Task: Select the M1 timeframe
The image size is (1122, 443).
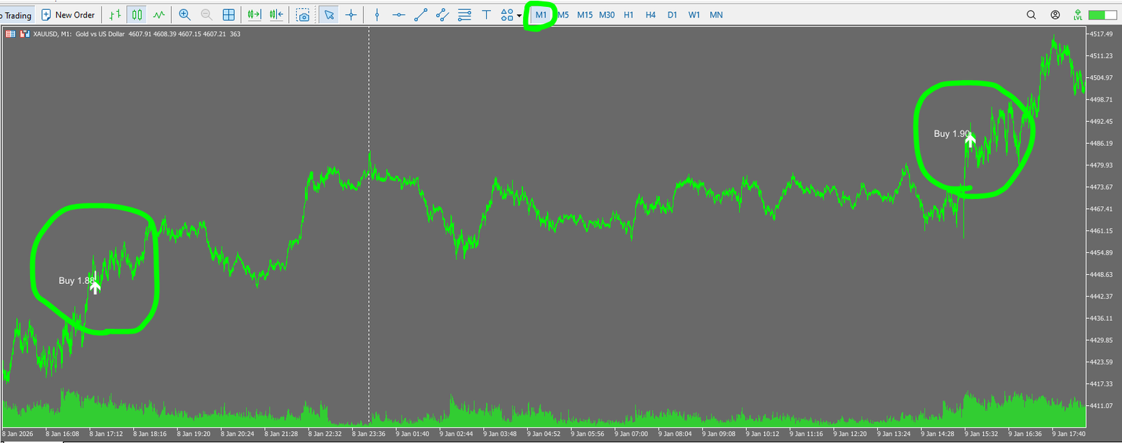Action: pos(541,15)
